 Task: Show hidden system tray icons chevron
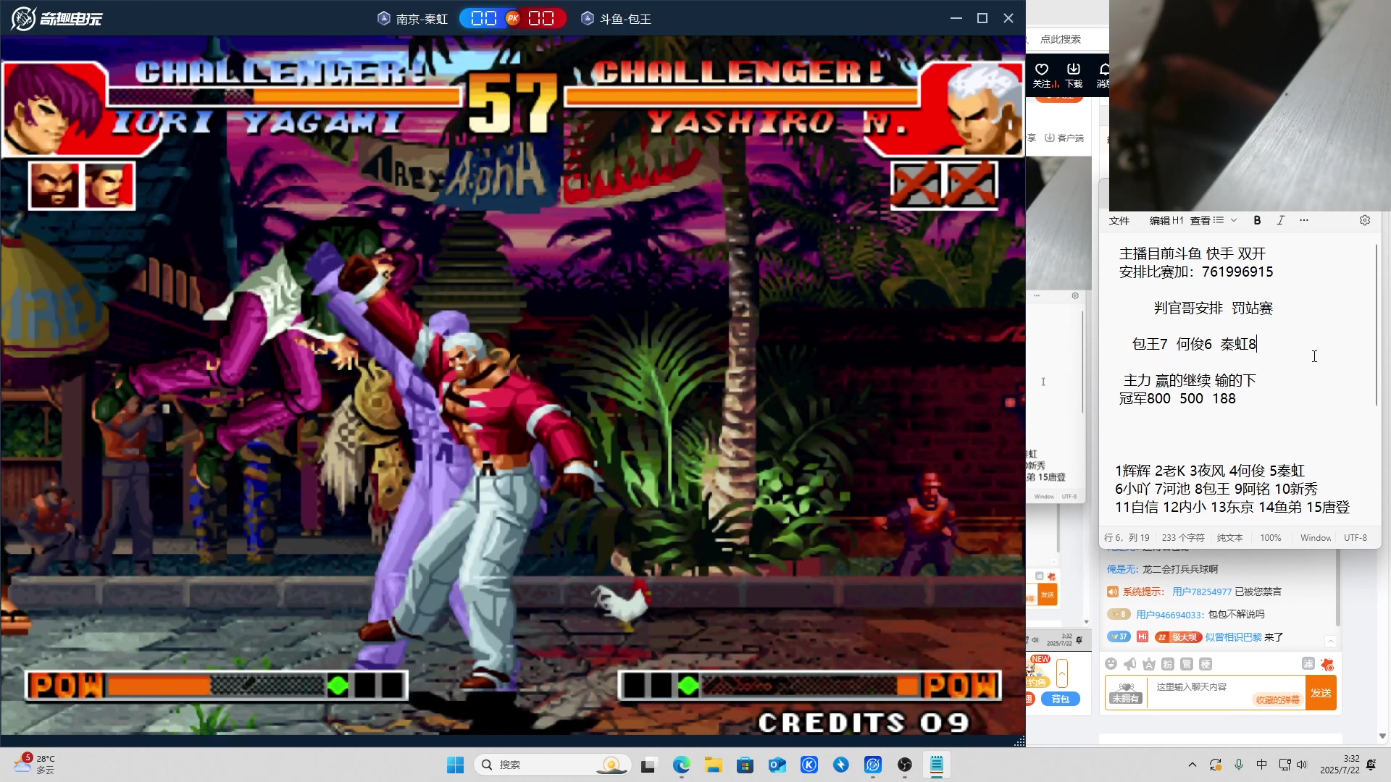(x=1192, y=765)
